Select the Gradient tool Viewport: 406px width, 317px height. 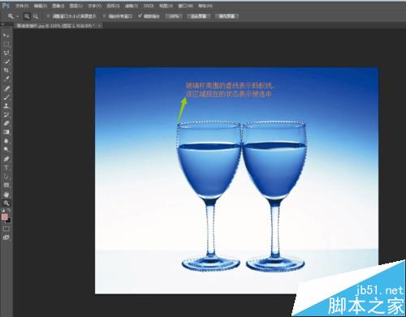6,132
